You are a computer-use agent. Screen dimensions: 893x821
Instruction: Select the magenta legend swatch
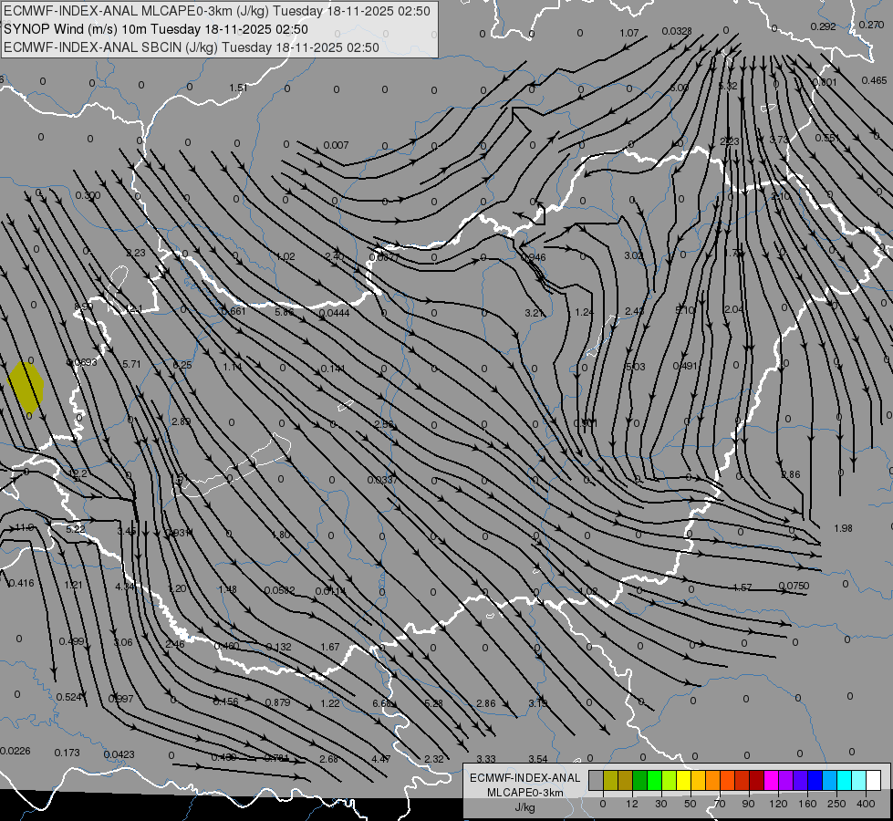click(x=771, y=780)
